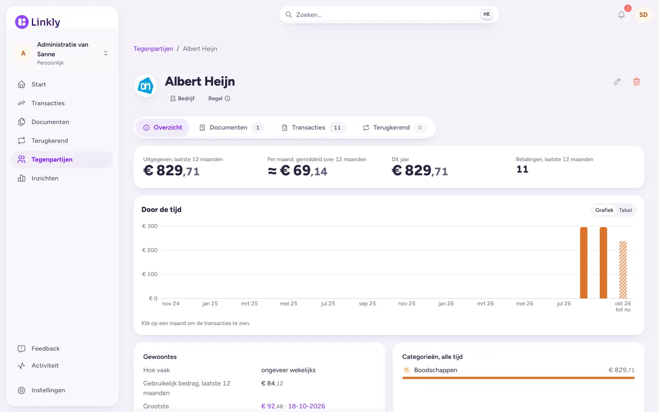Click the € 84,12 gebruikelijk bedrag value
Image resolution: width=659 pixels, height=412 pixels.
click(x=272, y=383)
